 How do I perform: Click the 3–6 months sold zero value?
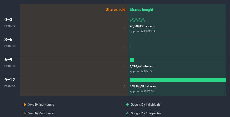point(124,47)
